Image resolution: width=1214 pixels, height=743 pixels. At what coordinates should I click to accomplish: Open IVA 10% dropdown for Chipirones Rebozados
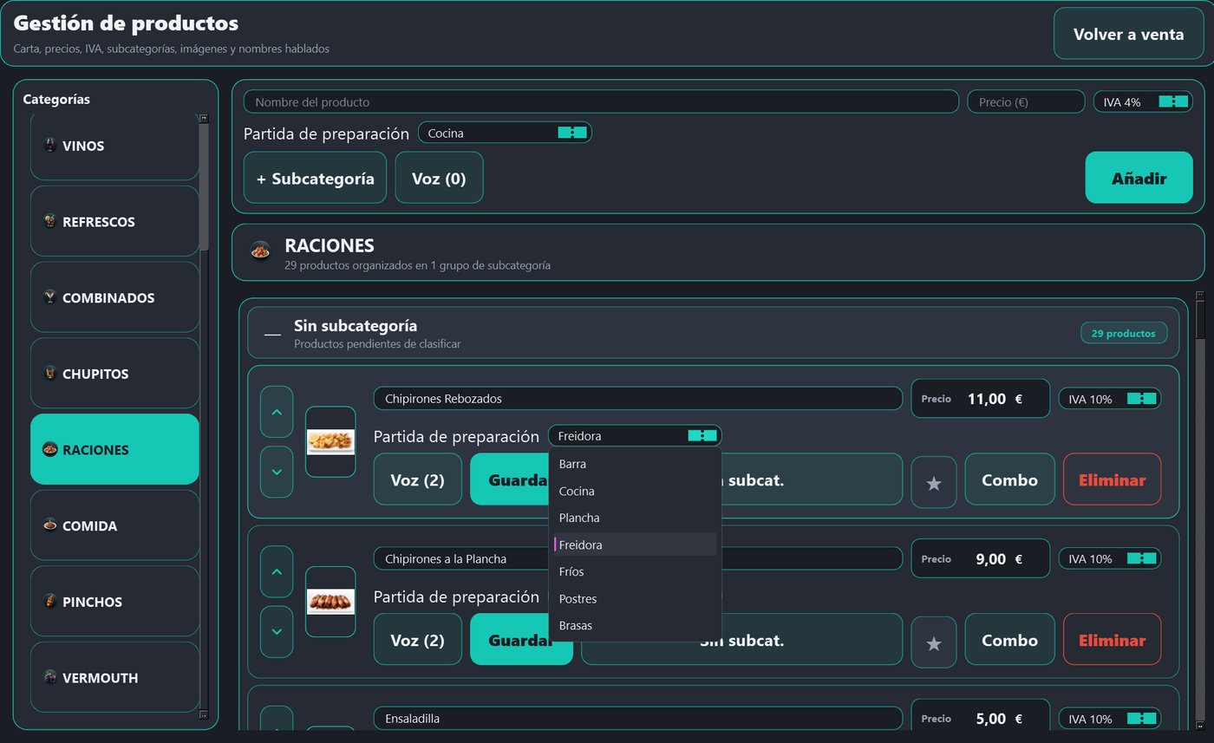point(1110,399)
